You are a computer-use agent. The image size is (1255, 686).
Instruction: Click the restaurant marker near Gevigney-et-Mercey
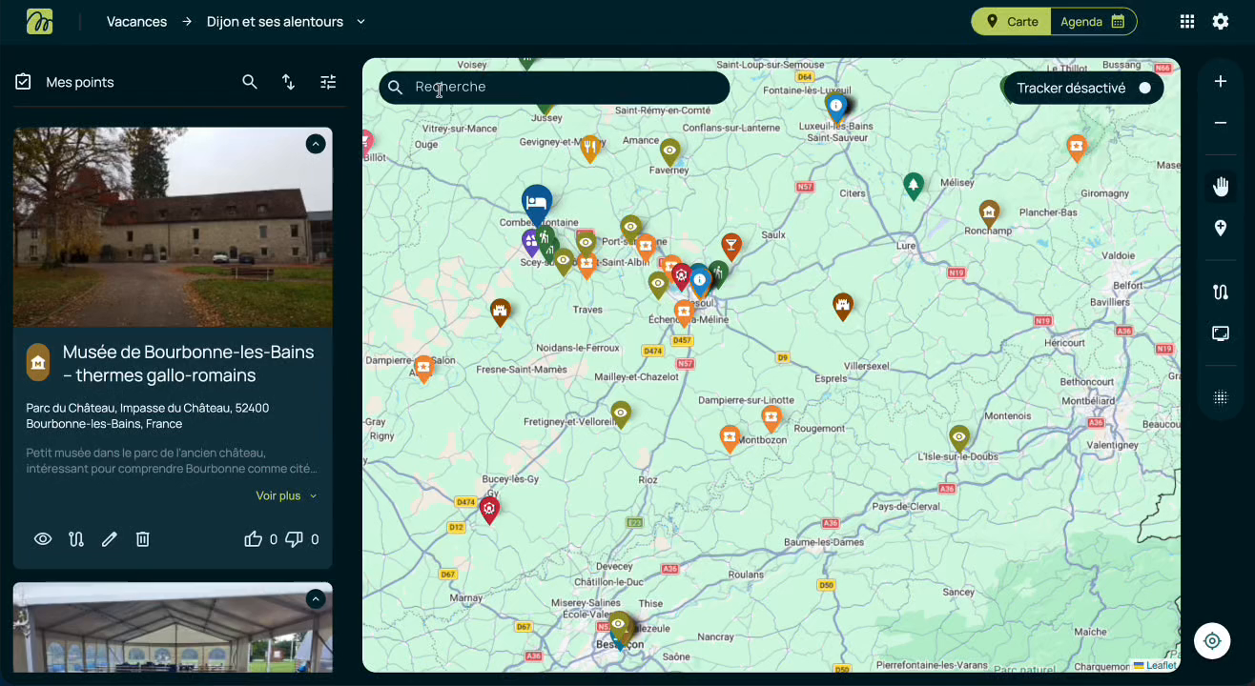(x=590, y=148)
